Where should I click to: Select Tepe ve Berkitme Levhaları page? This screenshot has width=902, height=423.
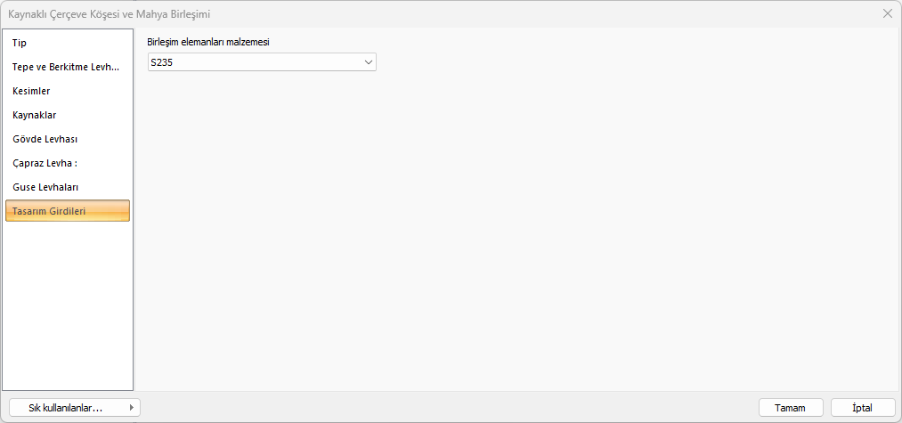tap(68, 67)
